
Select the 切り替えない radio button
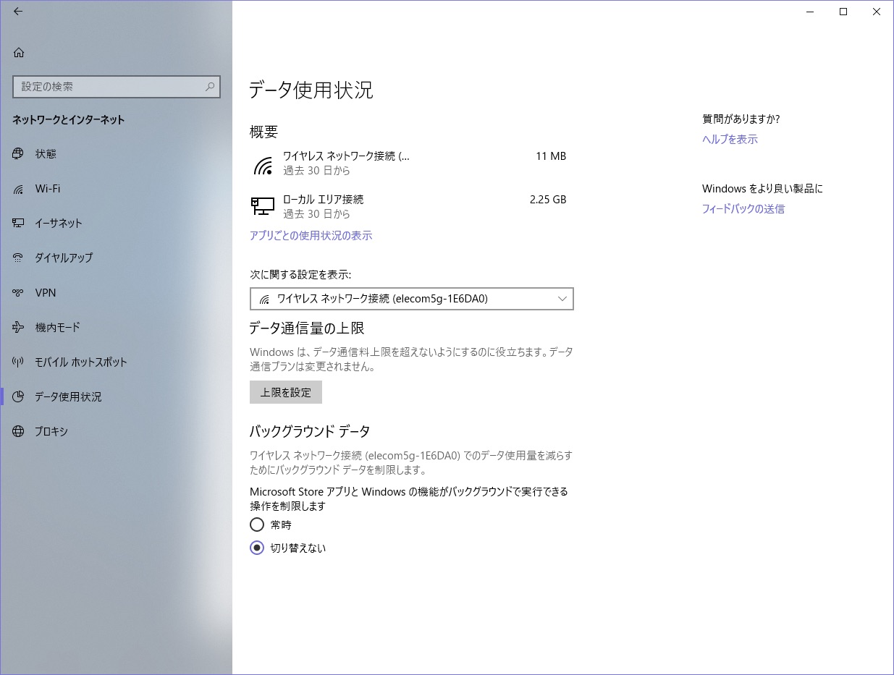coord(257,548)
